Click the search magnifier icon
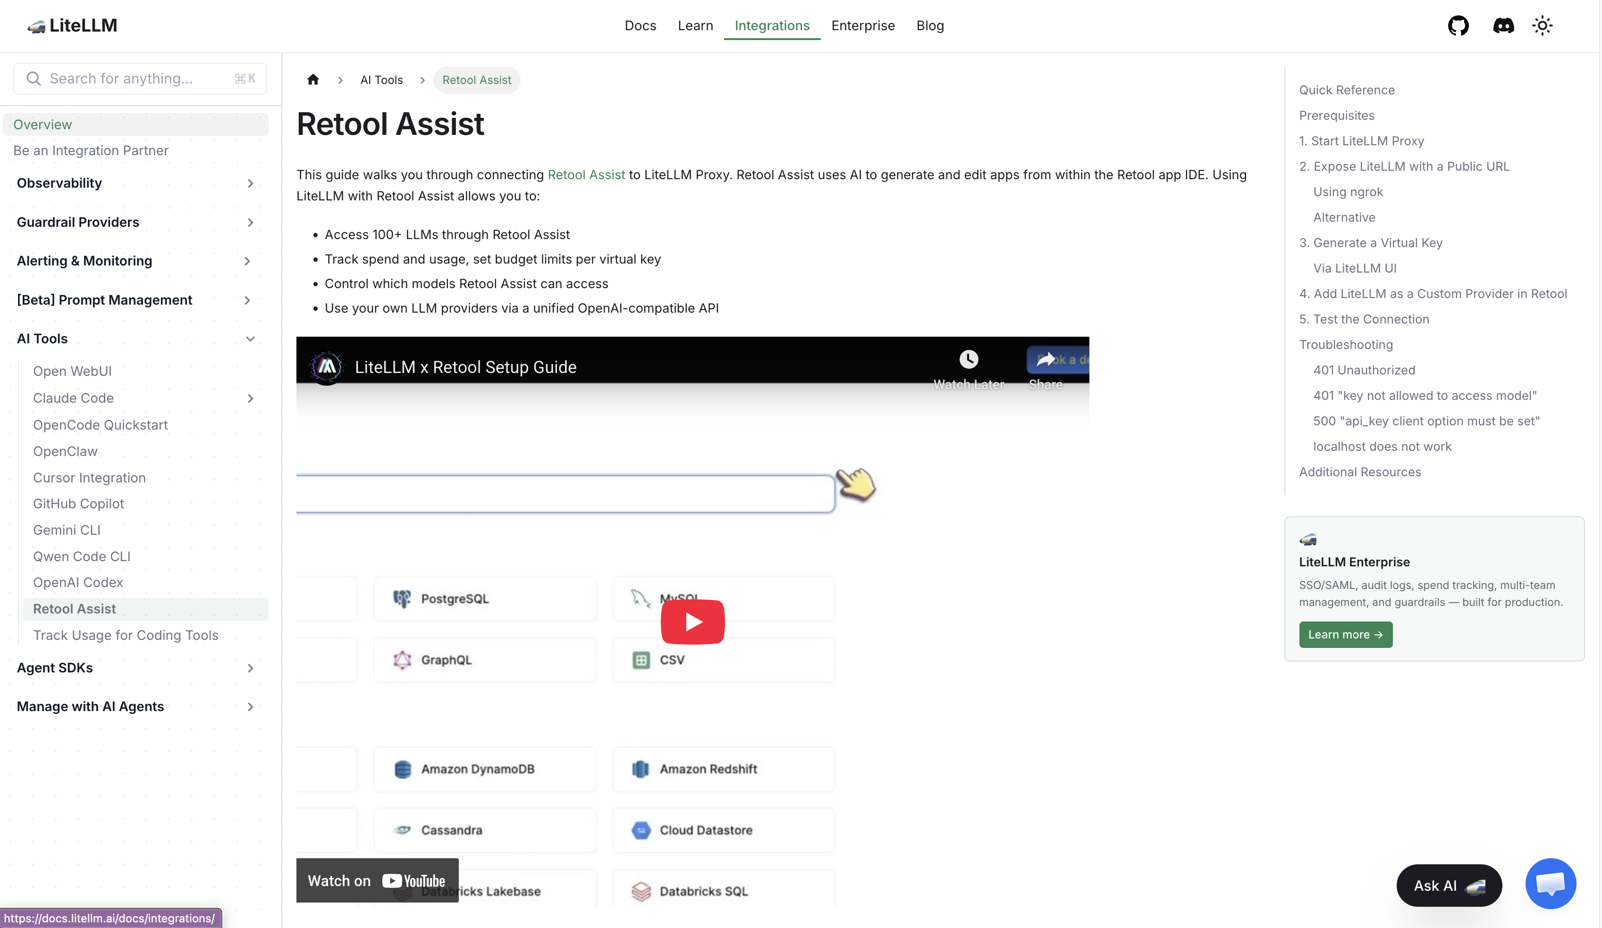 click(33, 78)
